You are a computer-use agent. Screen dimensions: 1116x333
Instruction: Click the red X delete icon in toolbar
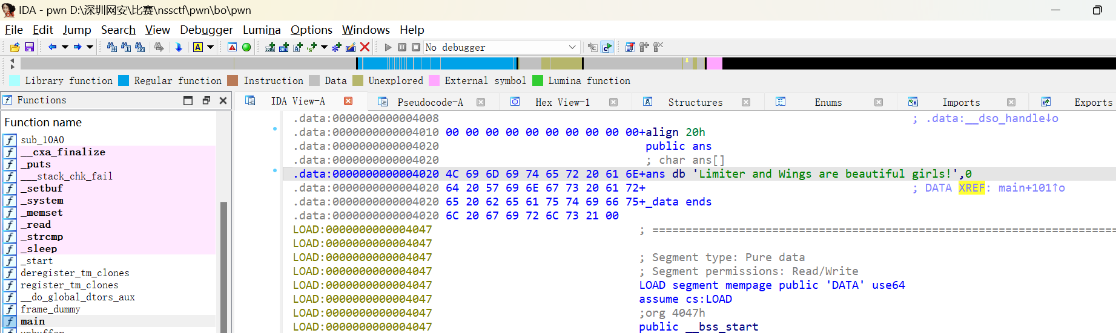coord(365,47)
